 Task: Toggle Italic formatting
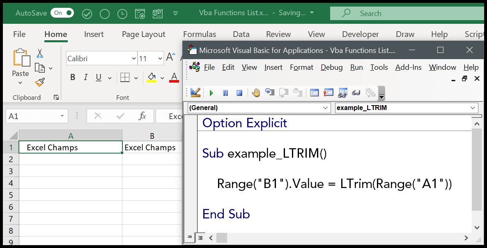pos(85,77)
